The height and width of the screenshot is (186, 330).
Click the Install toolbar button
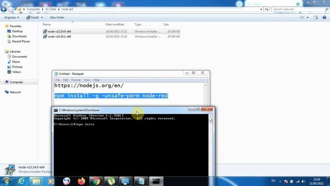[x=33, y=18]
